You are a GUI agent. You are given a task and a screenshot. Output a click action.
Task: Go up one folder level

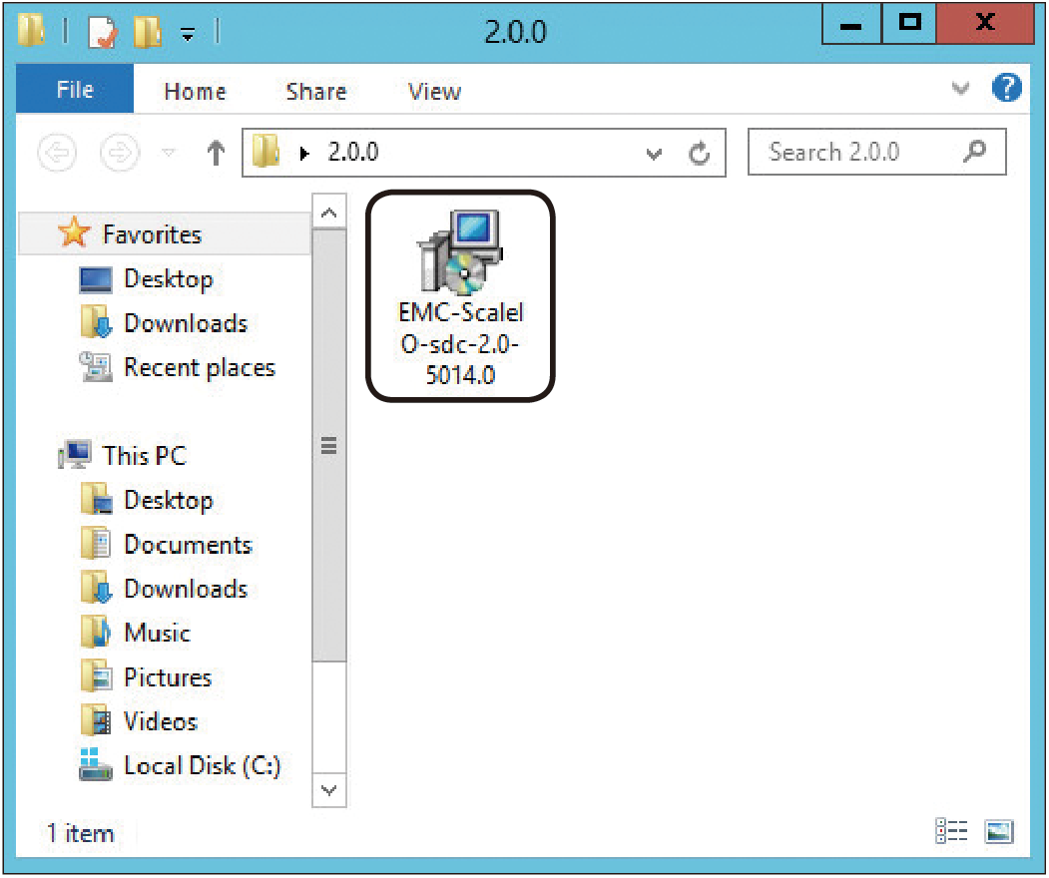pos(216,153)
